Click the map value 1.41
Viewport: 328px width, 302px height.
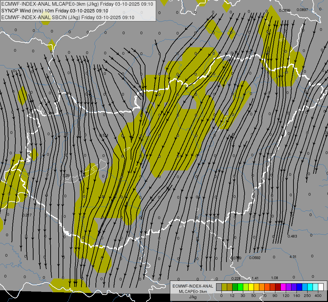[255, 278]
